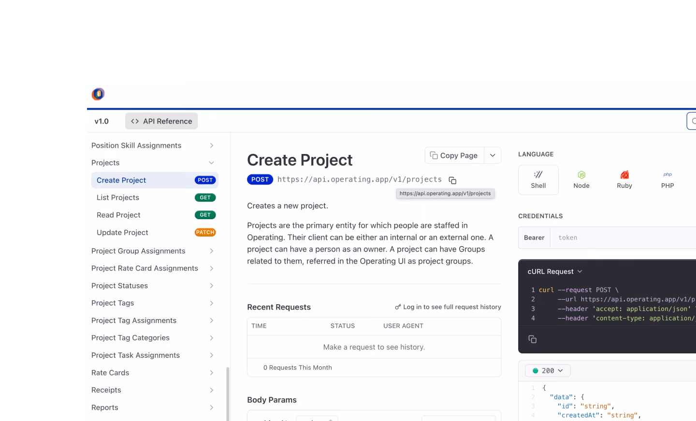
Task: Copy the endpoint URL with the copy icon
Action: [x=452, y=180]
